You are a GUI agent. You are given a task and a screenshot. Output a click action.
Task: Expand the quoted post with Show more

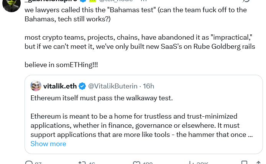pyautogui.click(x=48, y=144)
